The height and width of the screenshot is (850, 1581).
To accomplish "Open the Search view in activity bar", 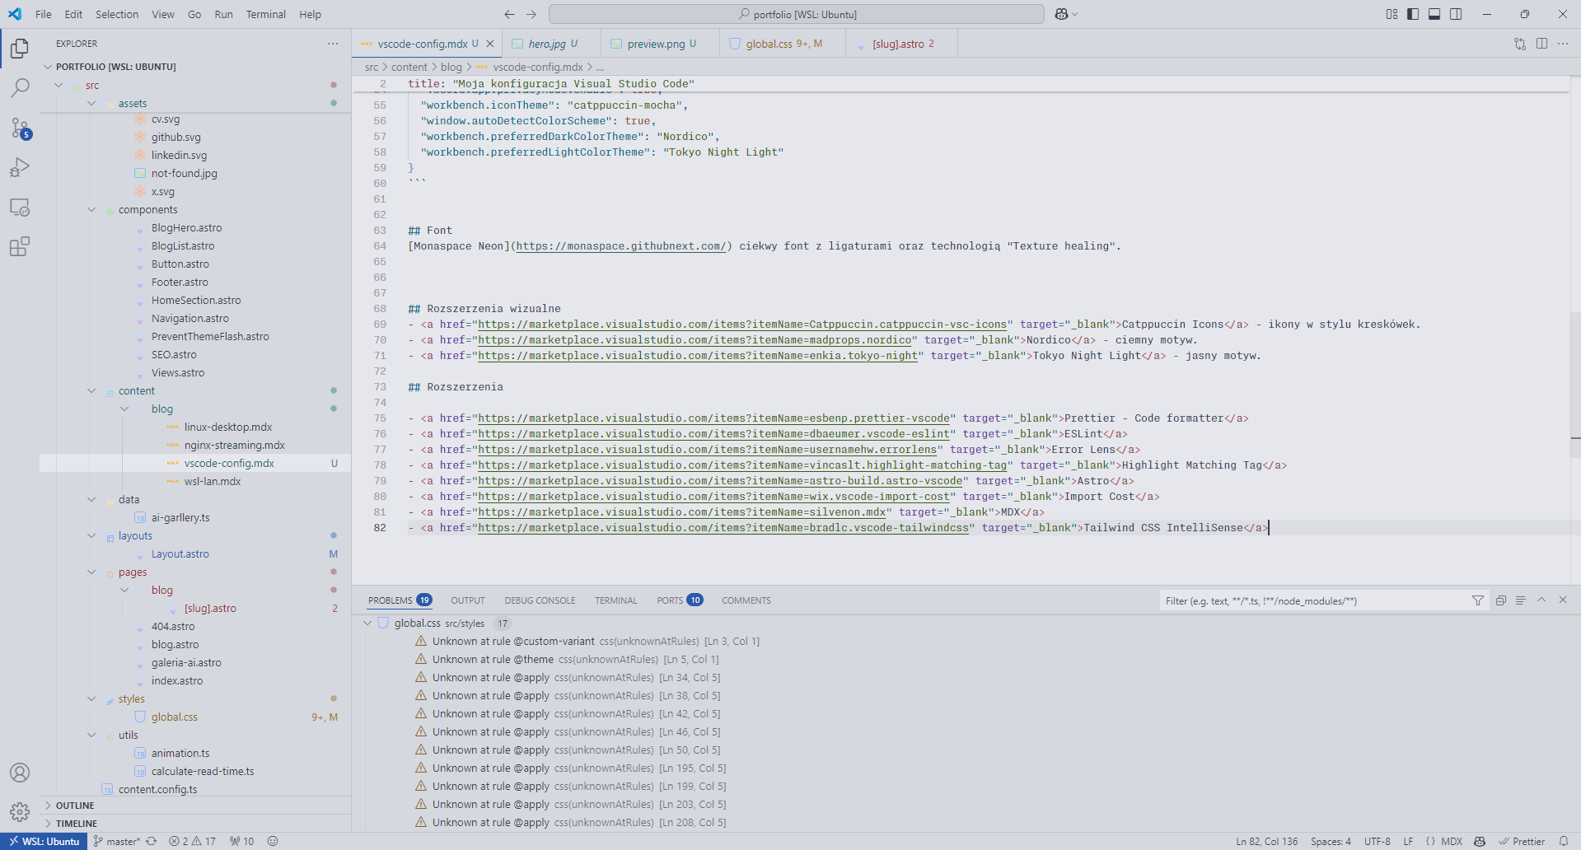I will 20,88.
